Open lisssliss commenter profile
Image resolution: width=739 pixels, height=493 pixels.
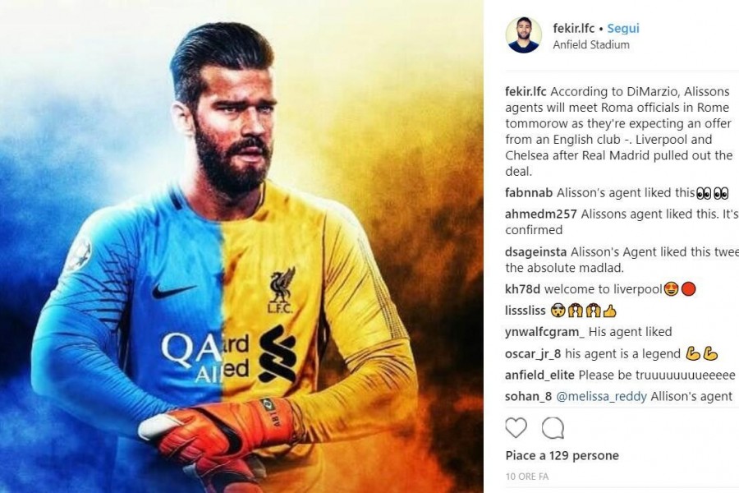click(525, 311)
